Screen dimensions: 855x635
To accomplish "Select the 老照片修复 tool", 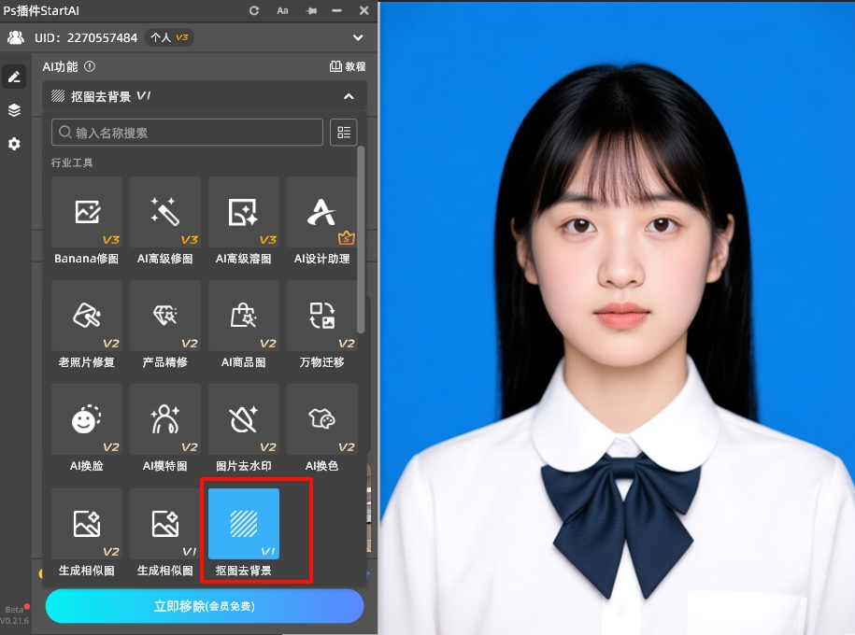I will (87, 317).
